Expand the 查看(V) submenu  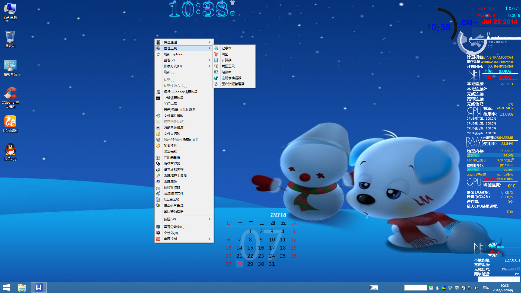[x=184, y=60]
